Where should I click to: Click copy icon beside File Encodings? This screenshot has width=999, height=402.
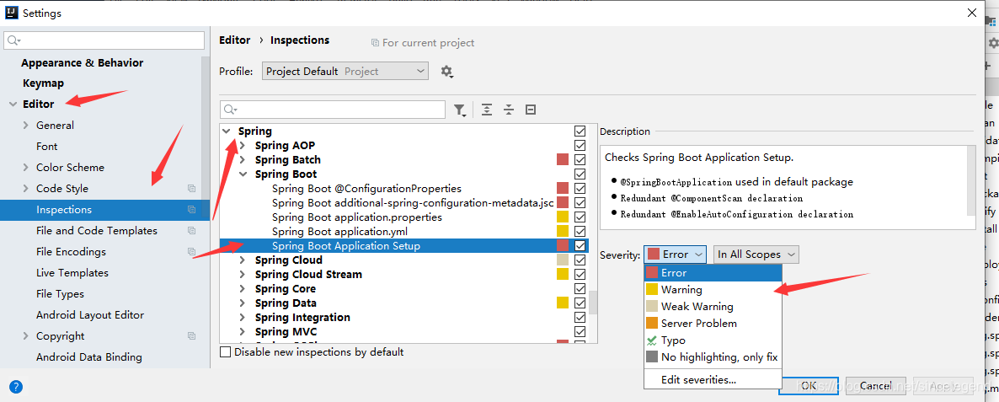(191, 252)
